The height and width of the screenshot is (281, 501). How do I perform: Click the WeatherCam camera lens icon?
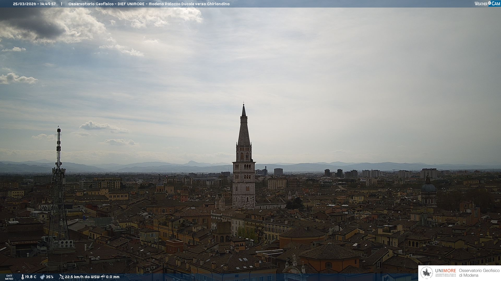click(490, 3)
